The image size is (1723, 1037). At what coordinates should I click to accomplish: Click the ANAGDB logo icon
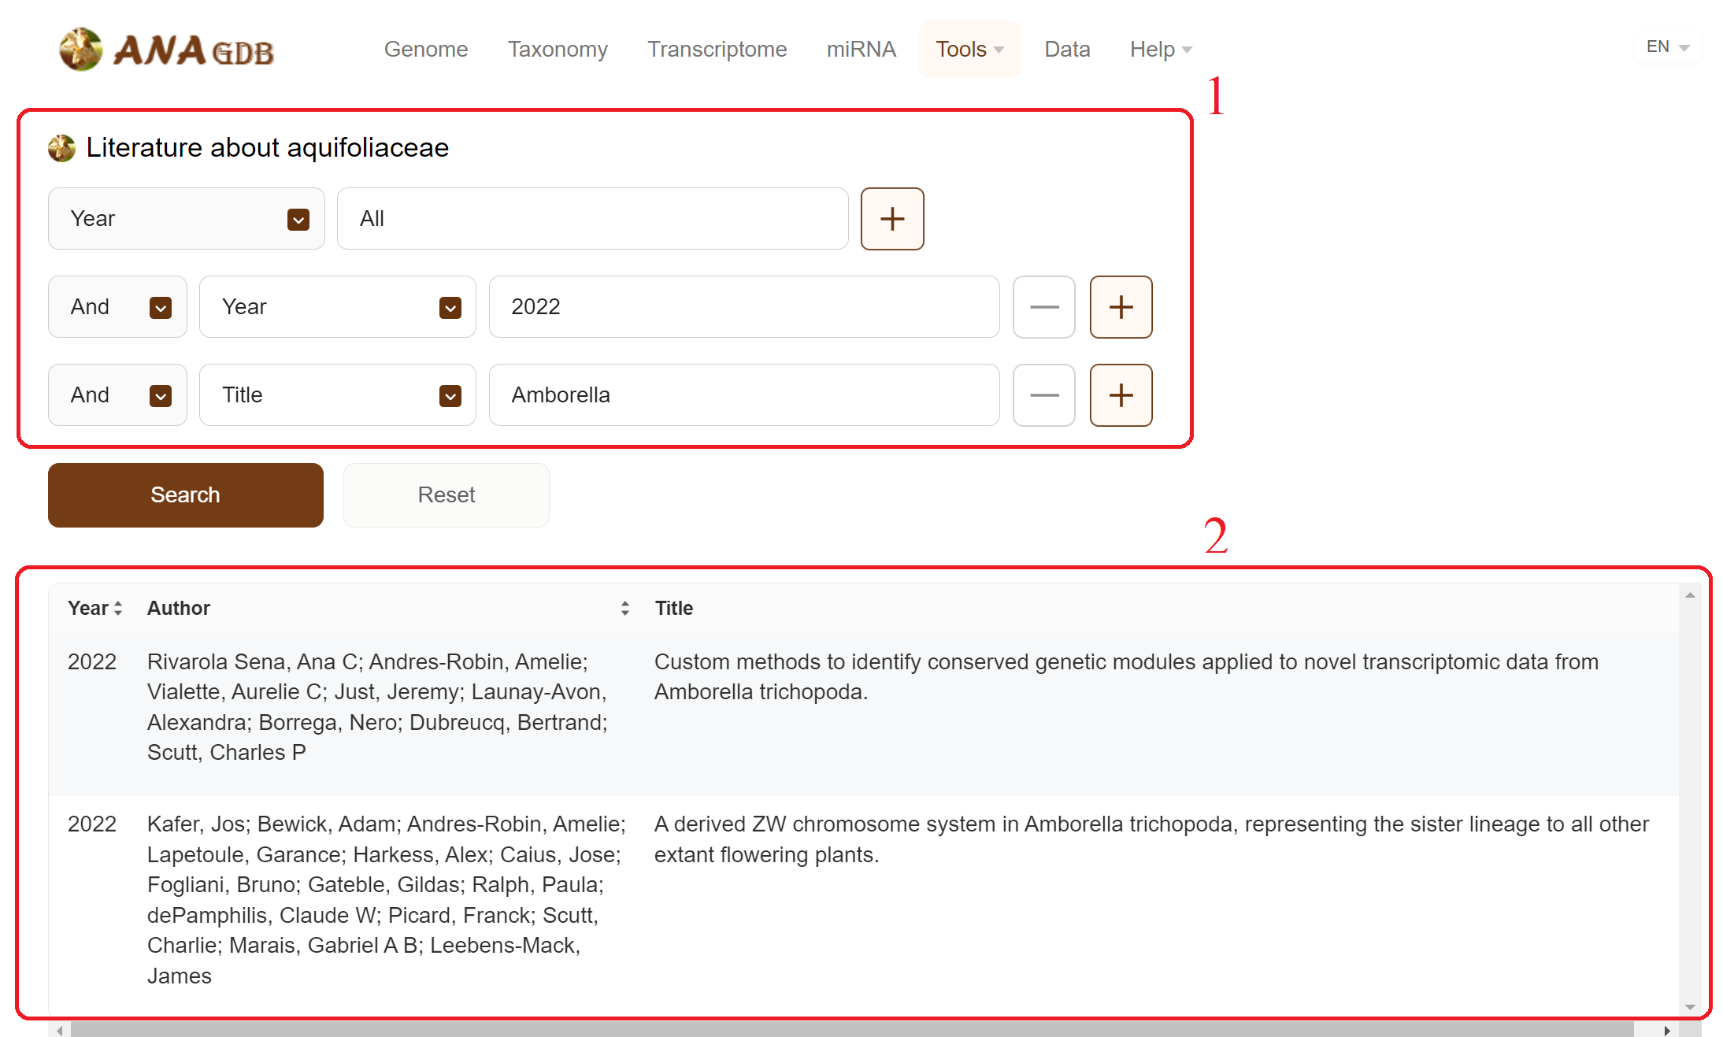(x=81, y=49)
